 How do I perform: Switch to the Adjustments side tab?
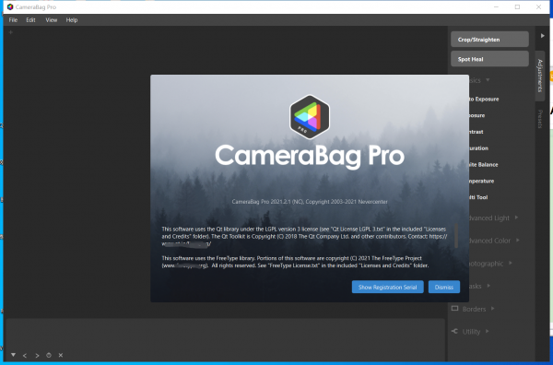[540, 76]
